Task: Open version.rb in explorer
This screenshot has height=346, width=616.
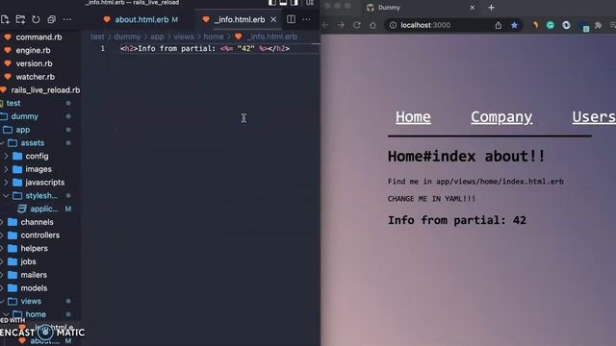Action: pos(34,63)
